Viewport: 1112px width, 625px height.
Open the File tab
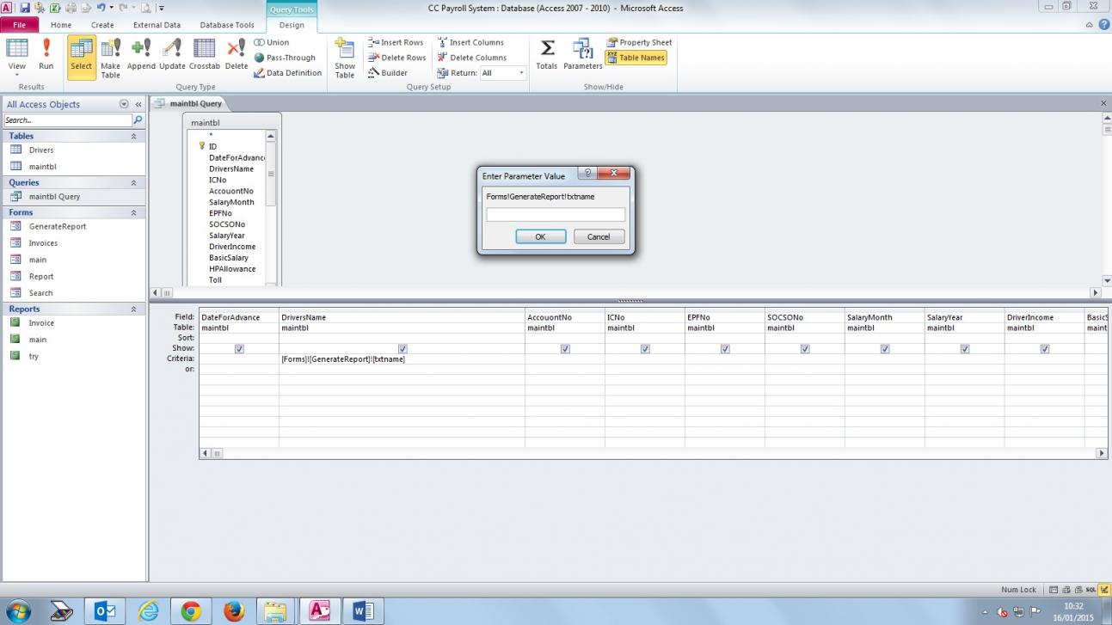(20, 25)
